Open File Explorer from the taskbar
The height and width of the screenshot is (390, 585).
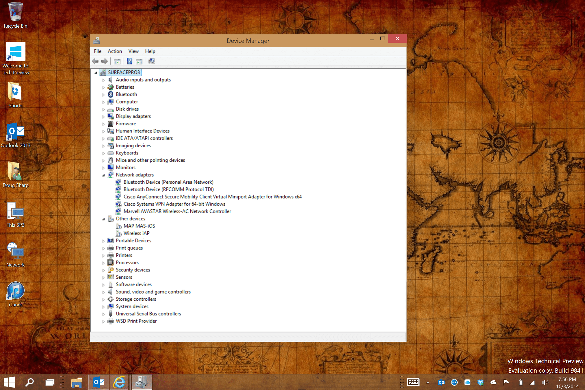77,382
